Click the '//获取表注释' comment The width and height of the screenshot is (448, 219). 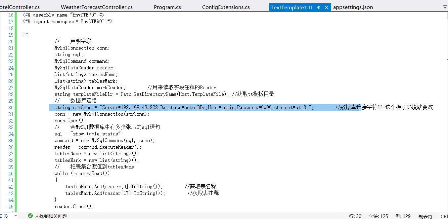[203, 193]
